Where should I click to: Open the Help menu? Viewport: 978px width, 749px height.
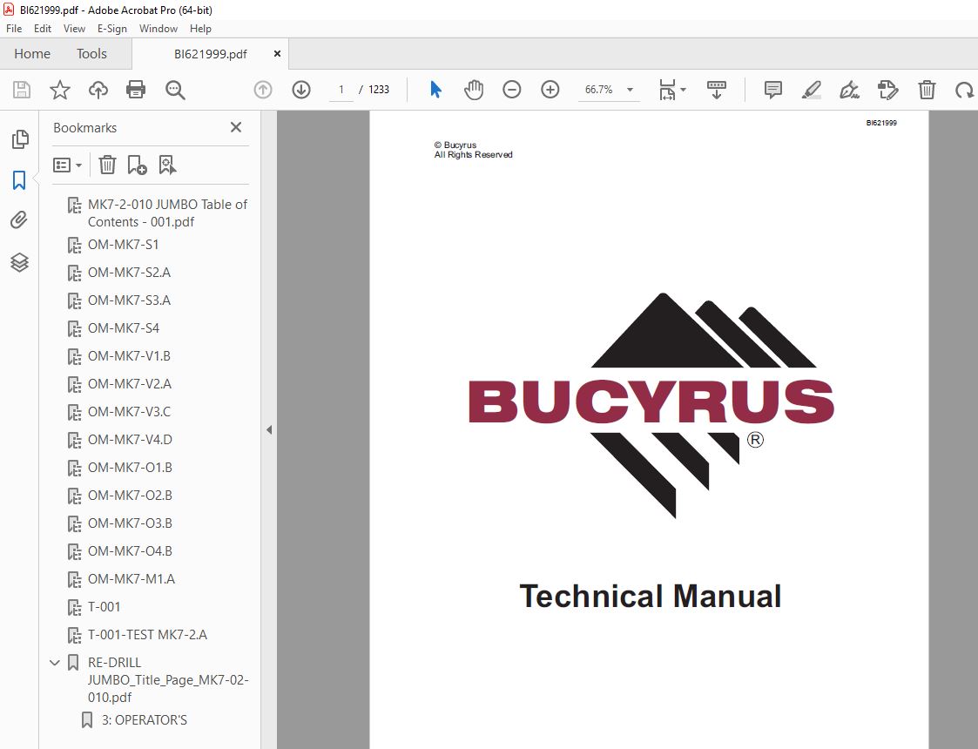pos(201,29)
